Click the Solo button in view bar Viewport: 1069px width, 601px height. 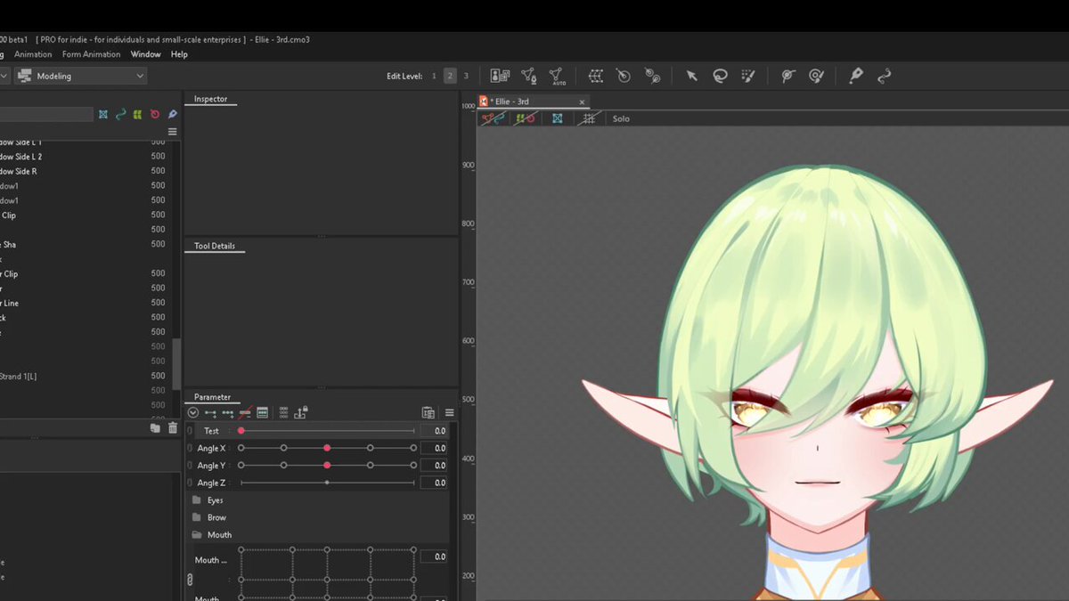[621, 118]
